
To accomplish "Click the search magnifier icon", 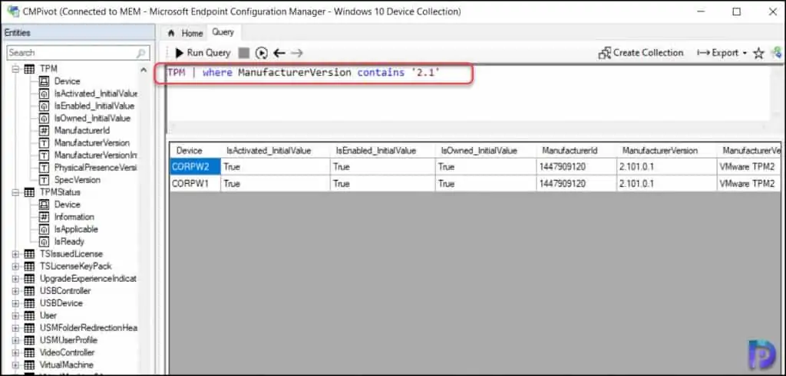I will point(141,53).
